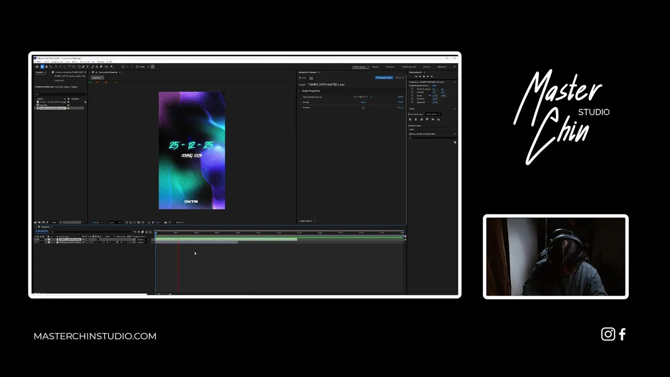The image size is (670, 377).
Task: Click align right edges icon
Action: pos(421,119)
